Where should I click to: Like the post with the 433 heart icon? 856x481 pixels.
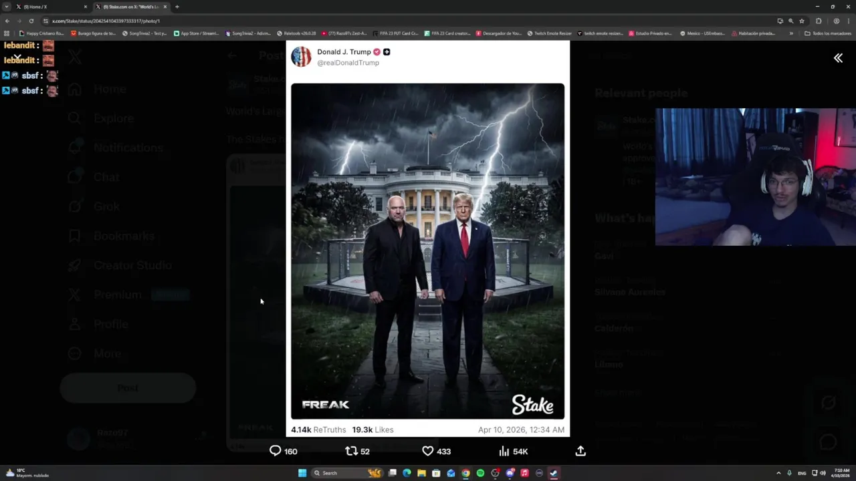coord(436,451)
